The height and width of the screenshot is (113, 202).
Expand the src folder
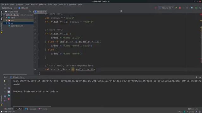click(6, 23)
